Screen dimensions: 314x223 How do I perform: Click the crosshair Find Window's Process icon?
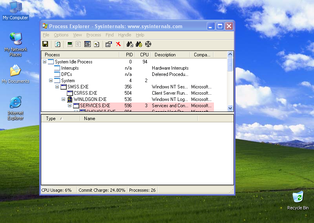click(x=148, y=44)
